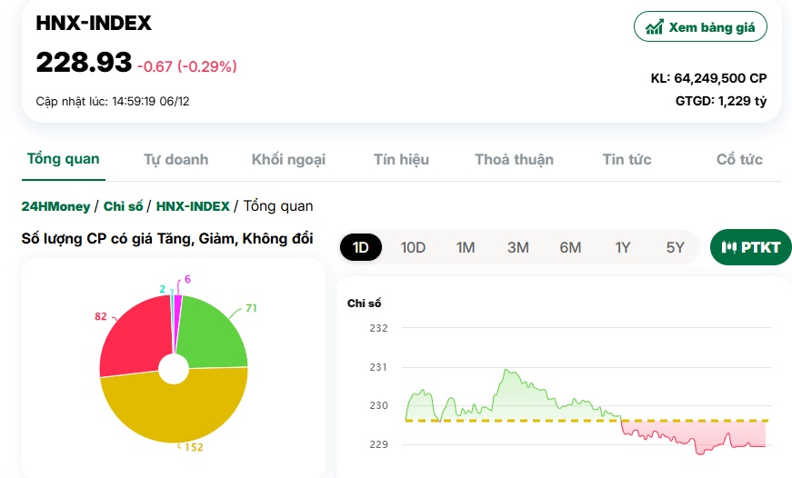Click the green peak of the index chart
792x478 pixels.
pos(507,373)
